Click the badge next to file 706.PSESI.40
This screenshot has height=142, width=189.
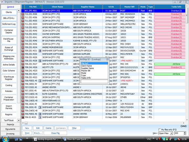[40, 114]
